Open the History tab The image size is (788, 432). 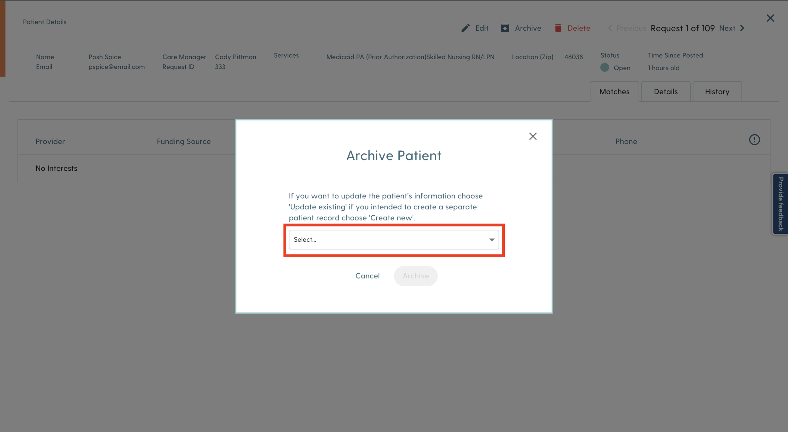(717, 91)
